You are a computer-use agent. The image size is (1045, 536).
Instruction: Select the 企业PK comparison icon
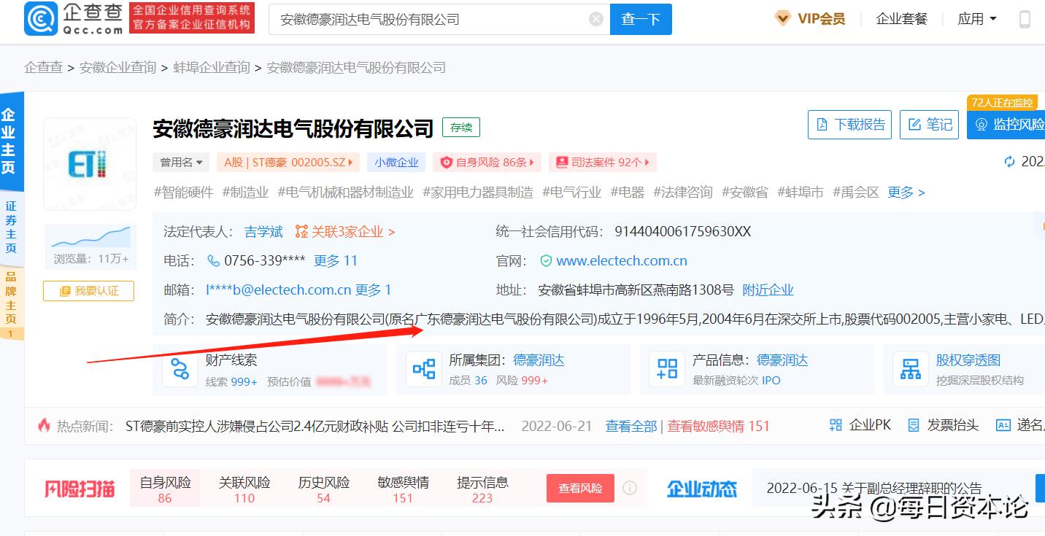click(x=835, y=424)
